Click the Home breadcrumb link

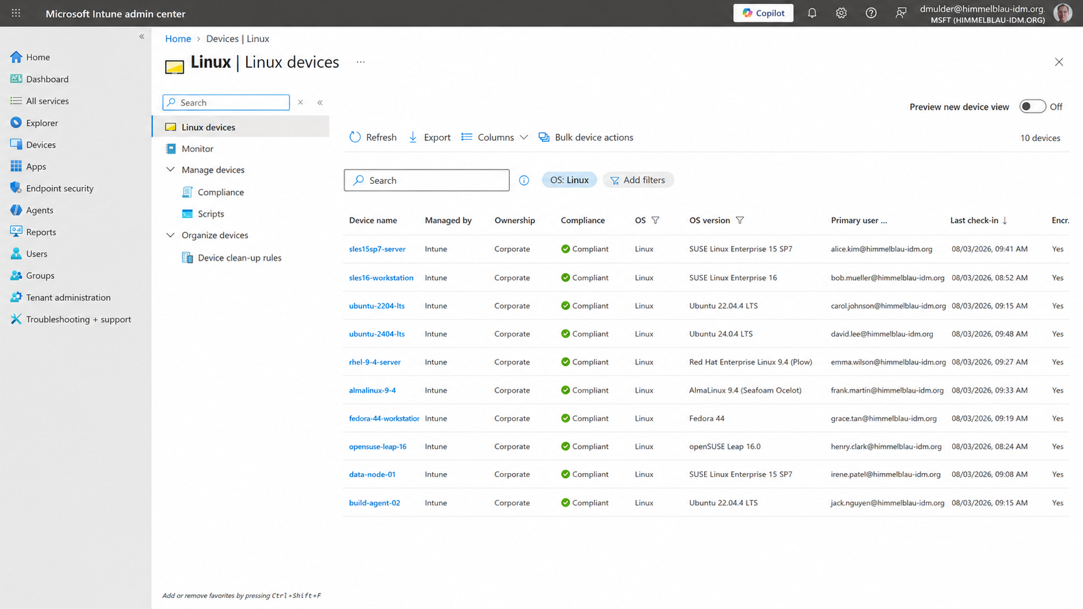tap(178, 39)
